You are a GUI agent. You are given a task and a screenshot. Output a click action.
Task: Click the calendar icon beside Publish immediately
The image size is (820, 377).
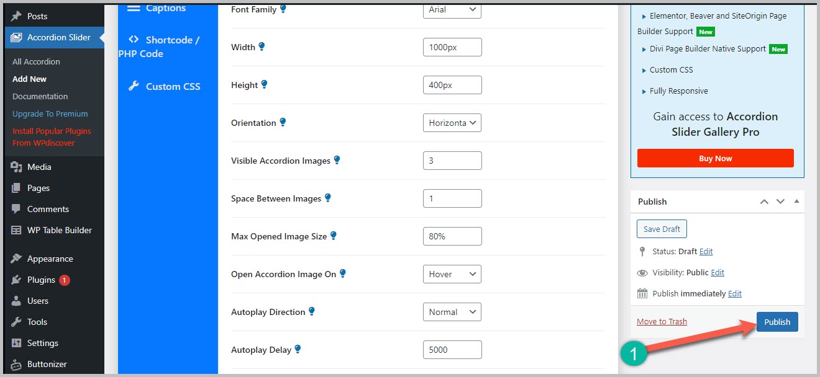(x=642, y=293)
